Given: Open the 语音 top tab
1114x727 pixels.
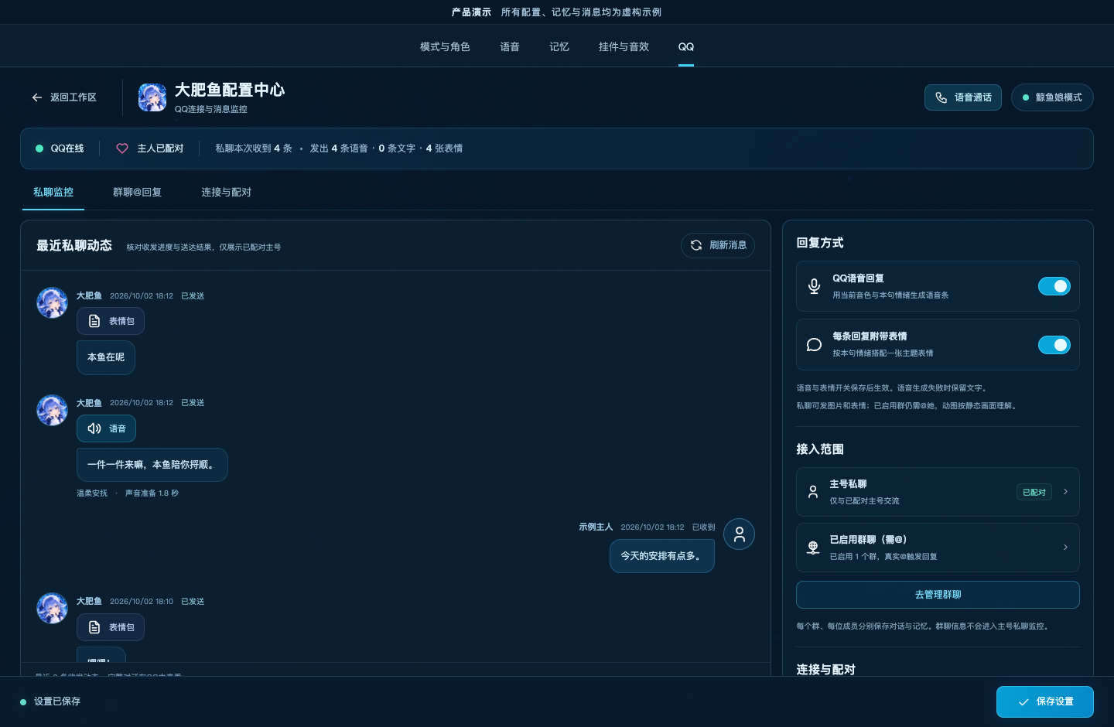Looking at the screenshot, I should point(510,47).
